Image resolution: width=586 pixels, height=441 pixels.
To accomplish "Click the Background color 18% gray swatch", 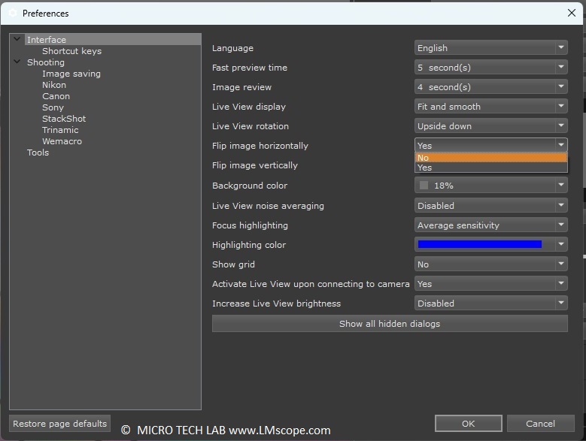I will (x=424, y=186).
